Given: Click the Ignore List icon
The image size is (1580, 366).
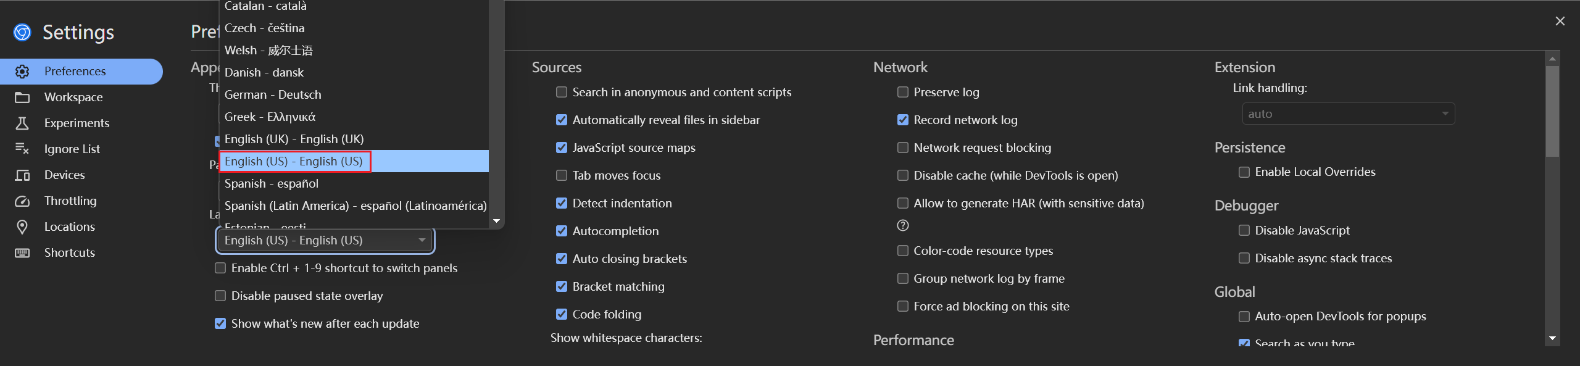Looking at the screenshot, I should point(22,149).
